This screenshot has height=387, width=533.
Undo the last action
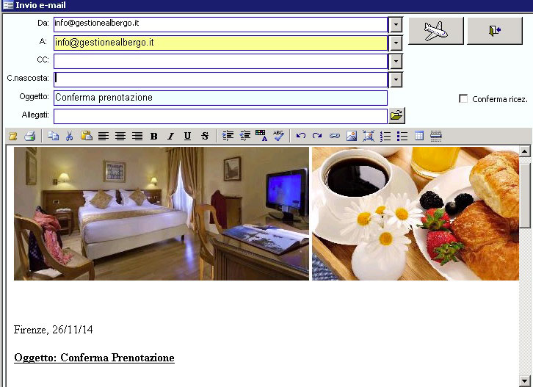coord(300,136)
